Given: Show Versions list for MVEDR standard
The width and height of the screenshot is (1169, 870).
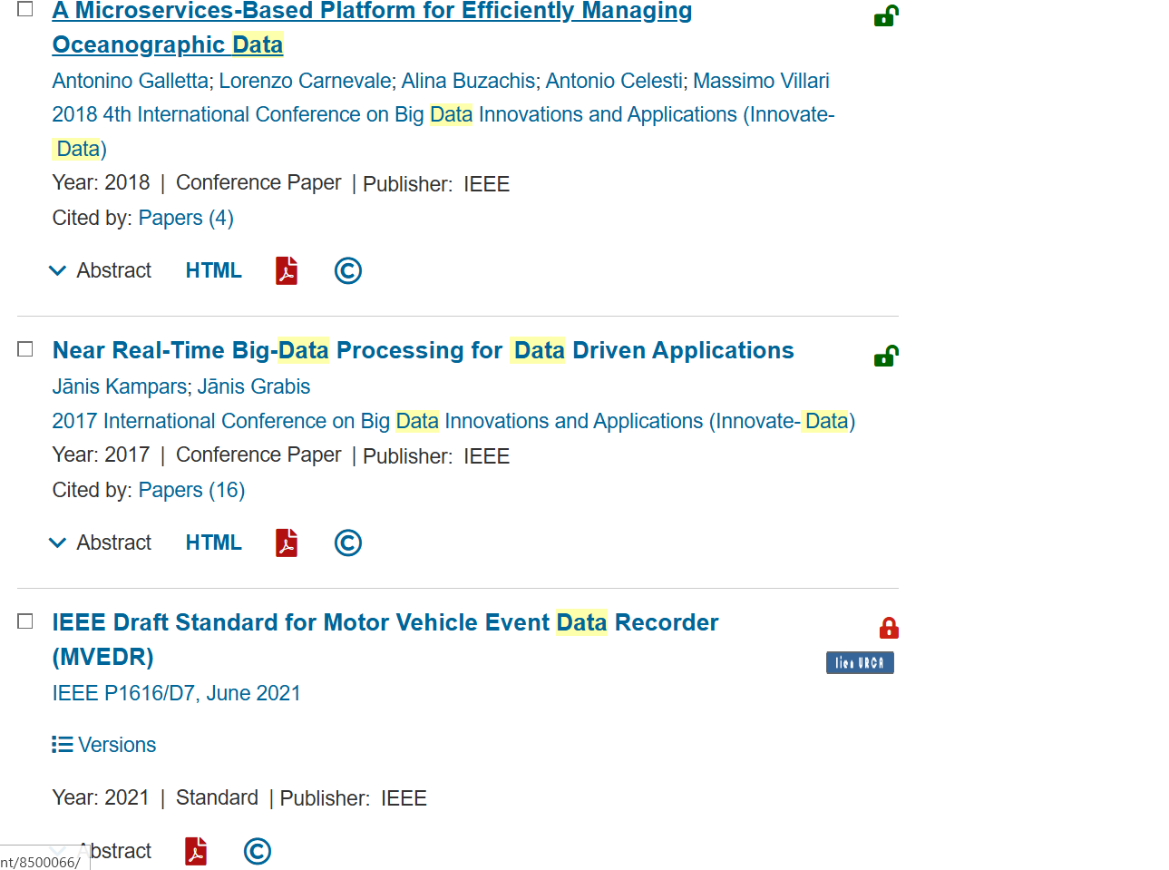Looking at the screenshot, I should click(x=104, y=745).
